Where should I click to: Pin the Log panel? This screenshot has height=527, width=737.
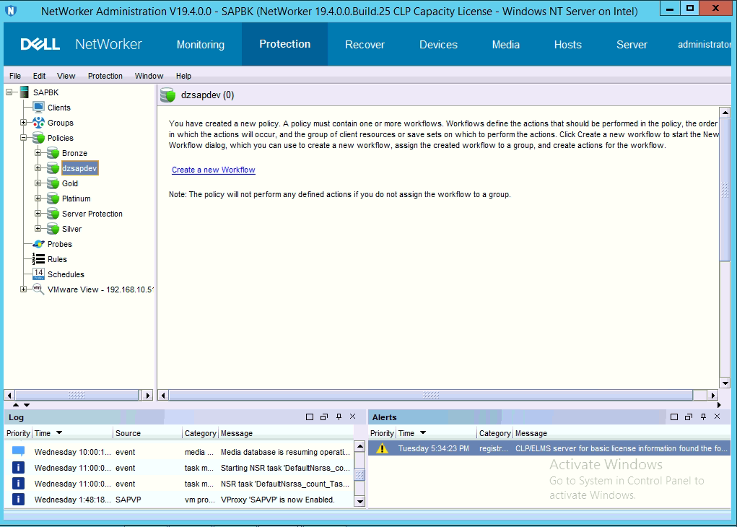pos(339,417)
